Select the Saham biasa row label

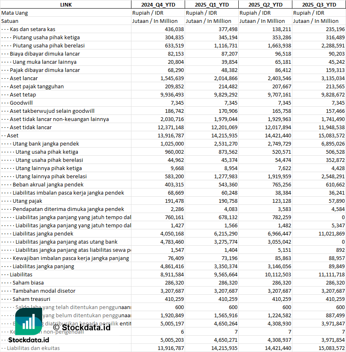28,283
